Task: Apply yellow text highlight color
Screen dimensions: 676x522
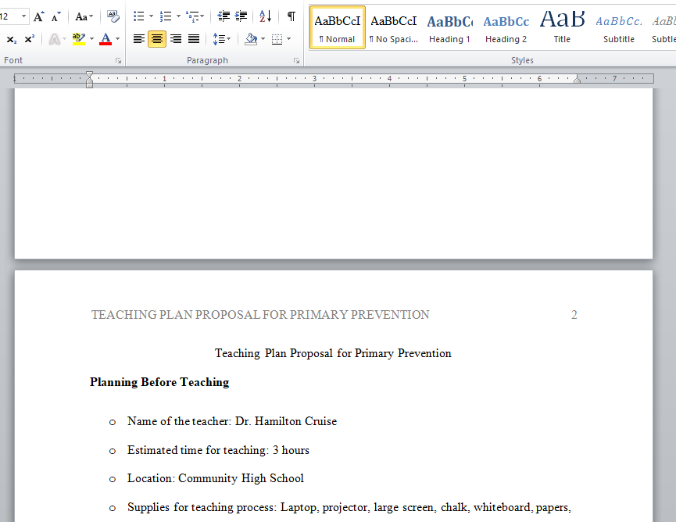Action: [78, 39]
